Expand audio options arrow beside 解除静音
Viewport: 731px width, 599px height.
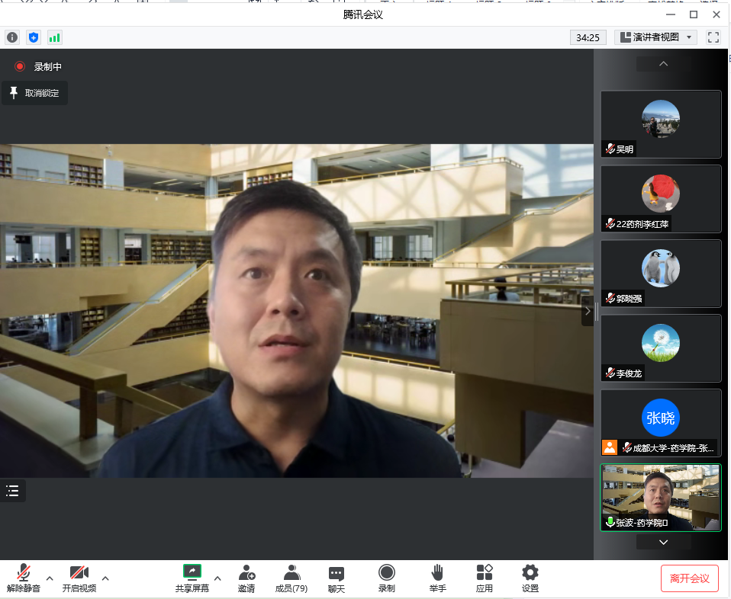50,578
